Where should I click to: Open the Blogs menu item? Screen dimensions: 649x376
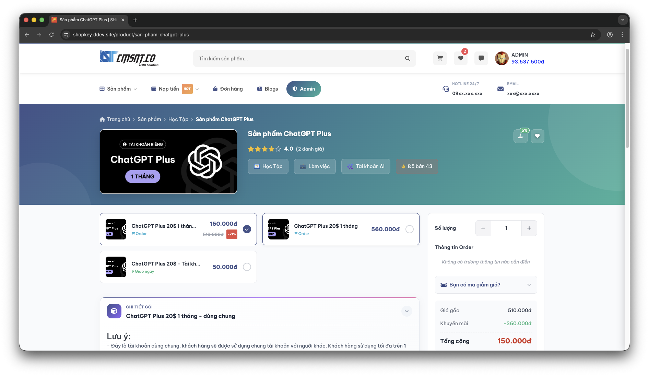(x=268, y=89)
